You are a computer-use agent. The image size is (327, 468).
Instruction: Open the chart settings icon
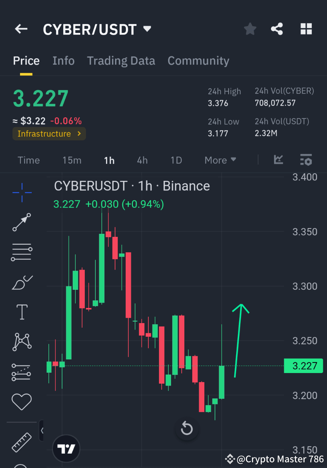306,160
